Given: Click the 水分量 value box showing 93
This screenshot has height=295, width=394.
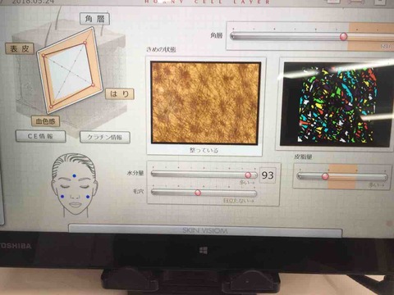Looking at the screenshot, I should (268, 175).
